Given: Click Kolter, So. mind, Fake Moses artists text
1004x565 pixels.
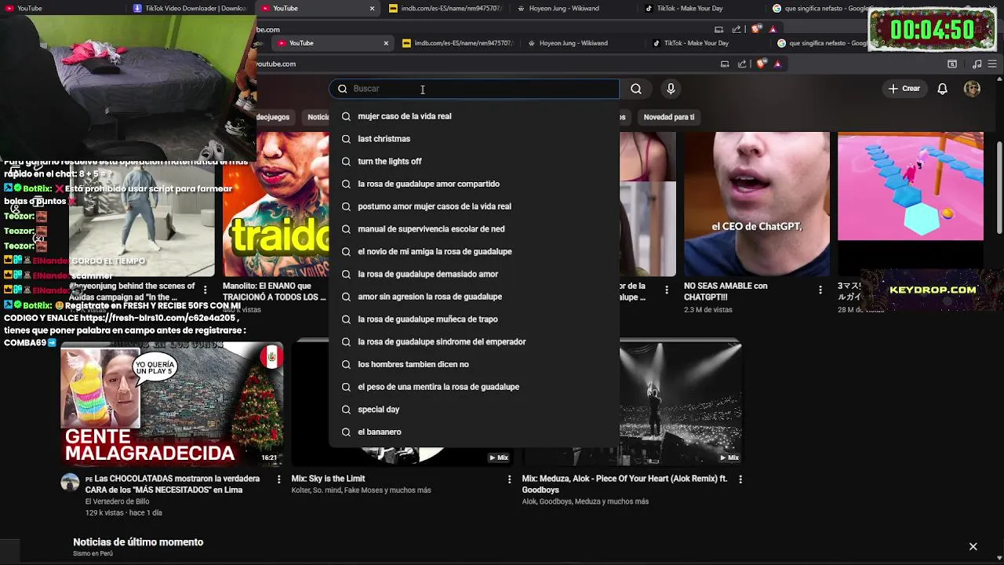Looking at the screenshot, I should (362, 490).
